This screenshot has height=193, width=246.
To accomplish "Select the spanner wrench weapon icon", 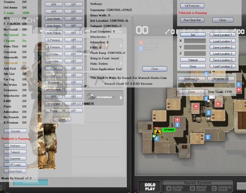I will (x=101, y=97).
